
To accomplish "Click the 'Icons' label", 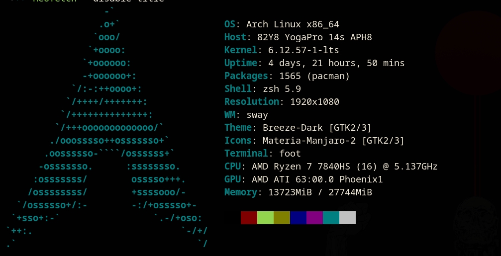I will tap(238, 141).
